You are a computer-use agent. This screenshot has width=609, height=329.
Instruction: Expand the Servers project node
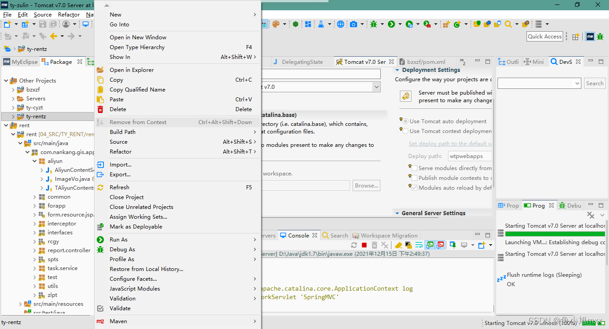(x=13, y=98)
